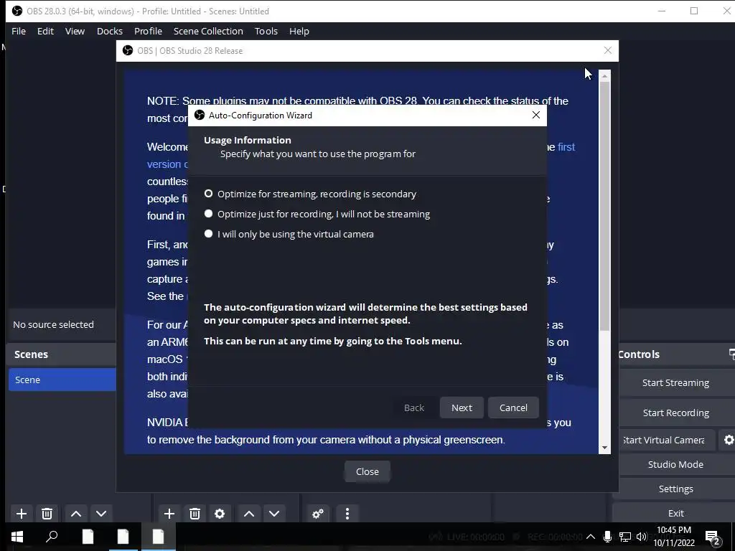Expand hidden system tray icons chevron

(x=591, y=537)
